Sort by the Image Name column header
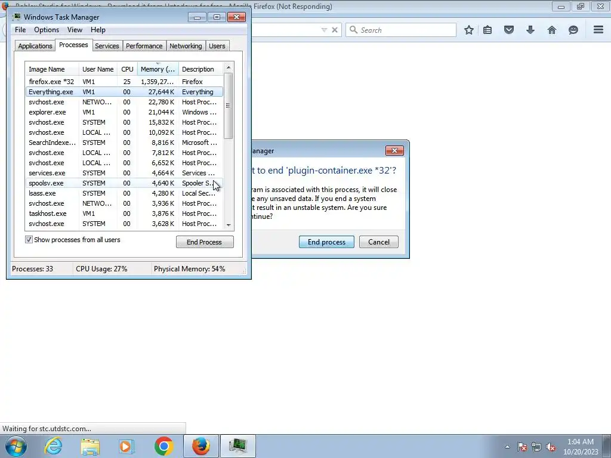This screenshot has width=611, height=458. tap(53, 69)
